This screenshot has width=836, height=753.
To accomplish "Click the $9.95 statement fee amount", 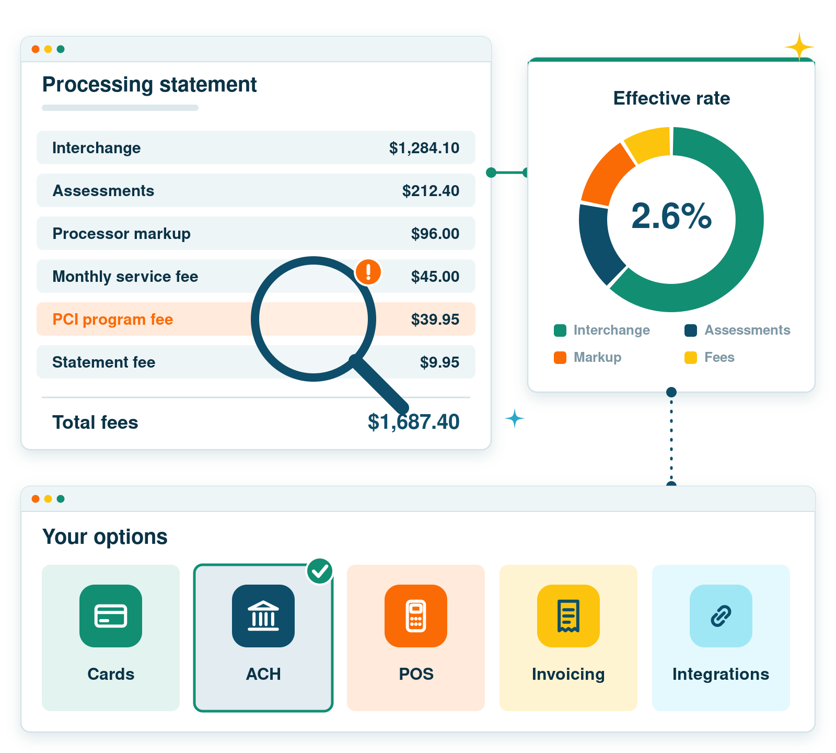I will (x=440, y=362).
